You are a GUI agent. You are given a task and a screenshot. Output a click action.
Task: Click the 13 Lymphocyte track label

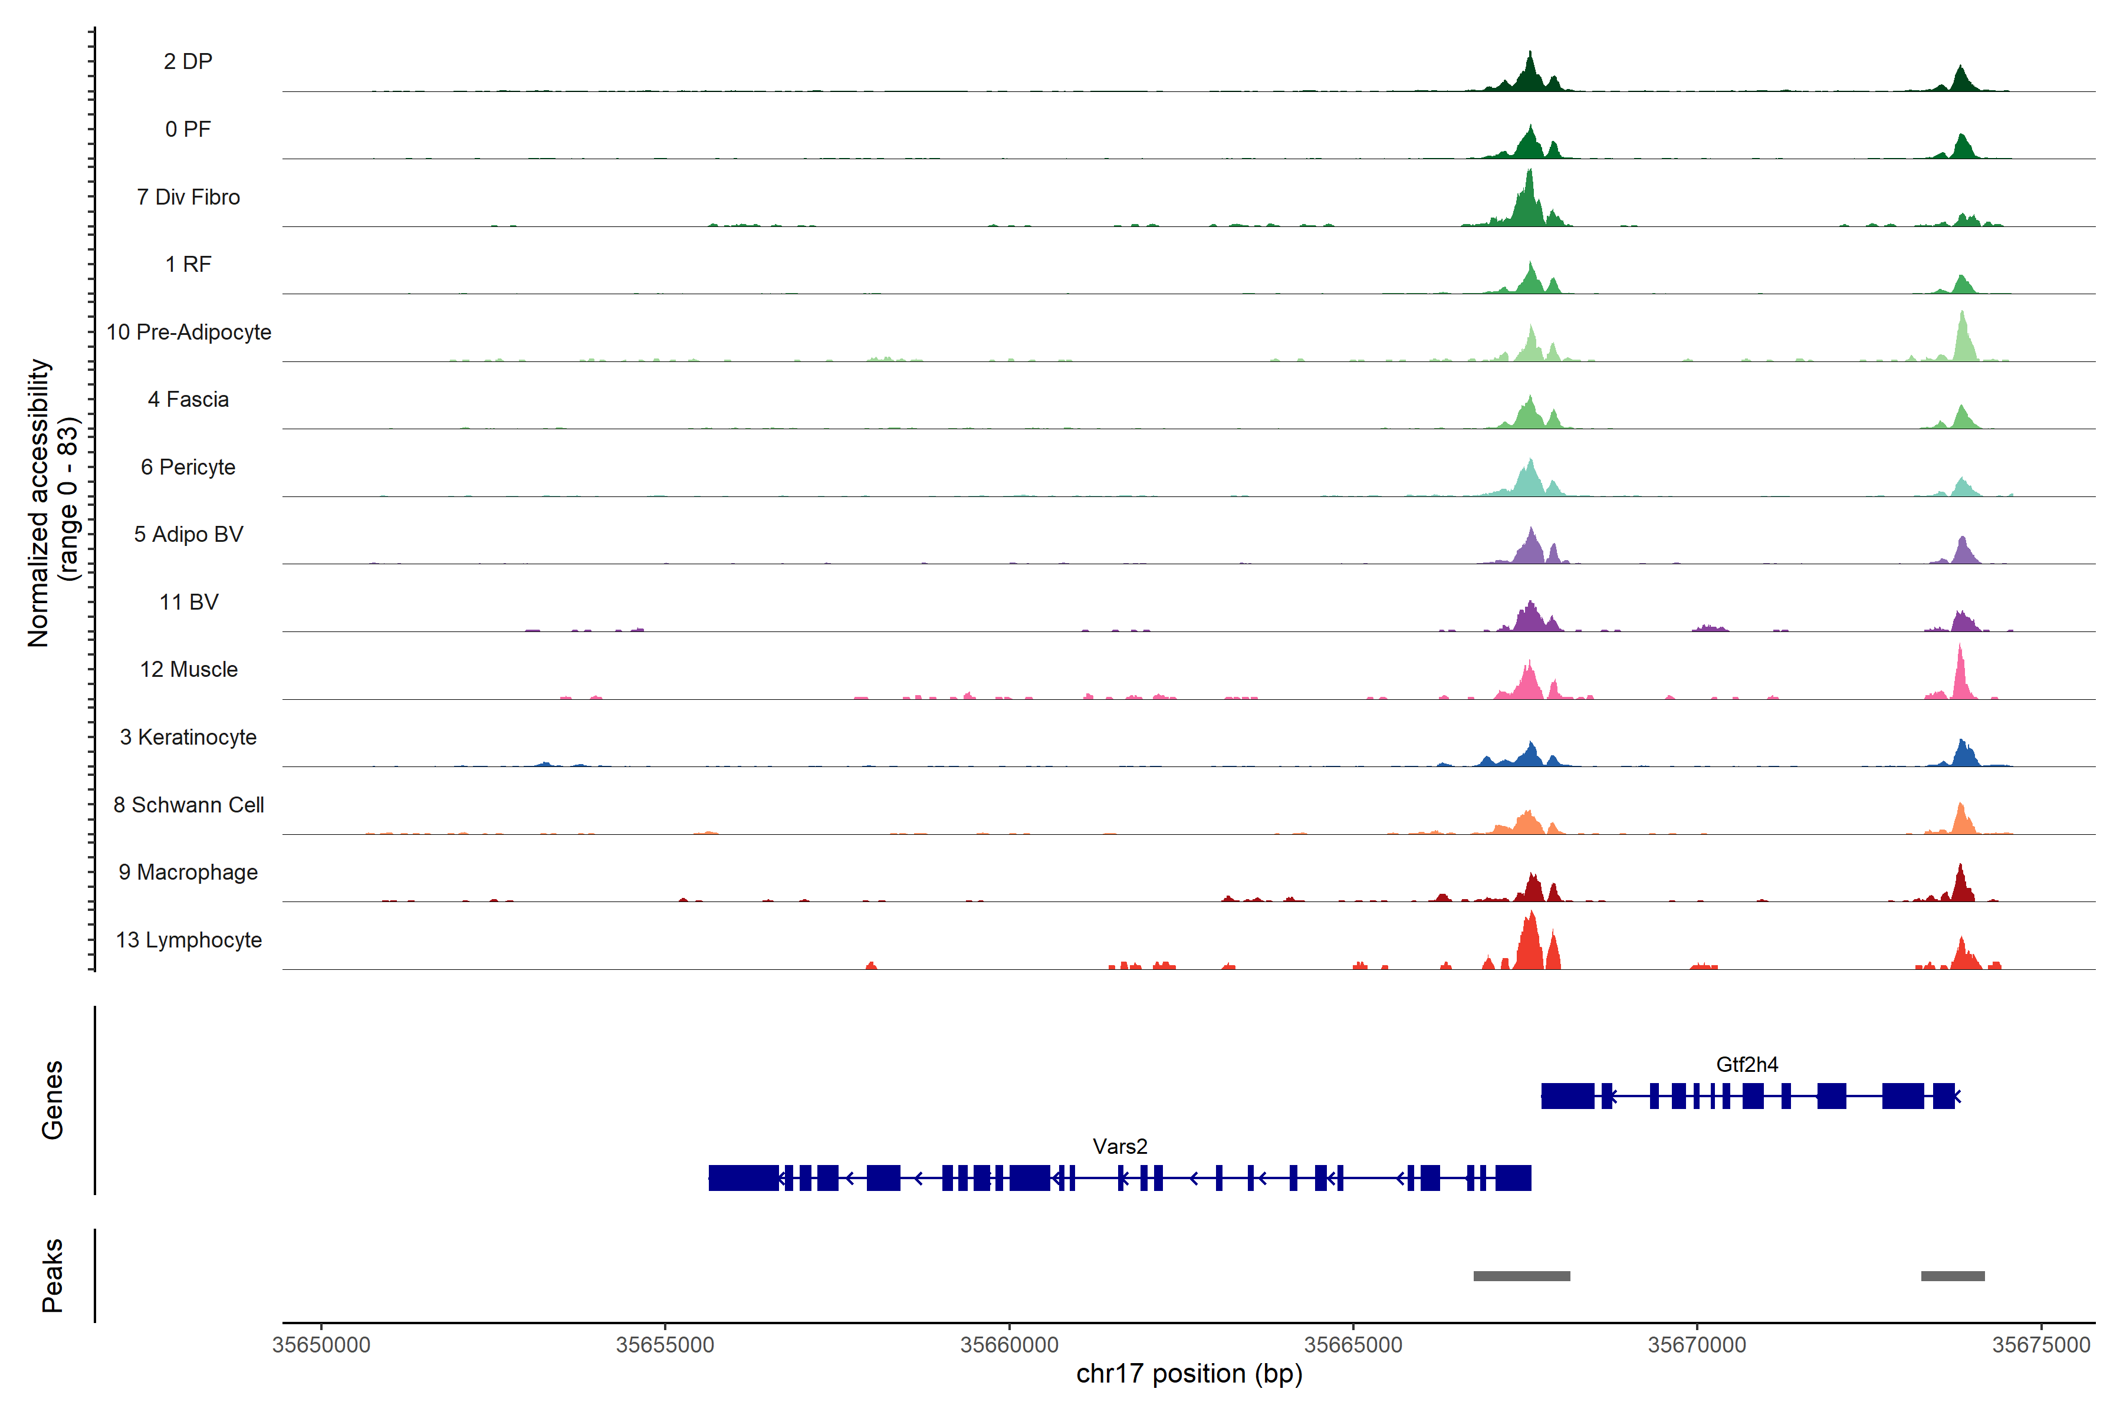click(x=188, y=939)
